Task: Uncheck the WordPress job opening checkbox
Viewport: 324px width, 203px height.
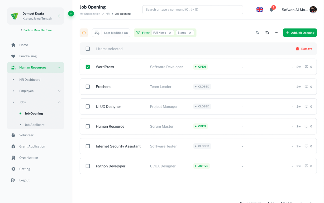Action: pos(88,67)
